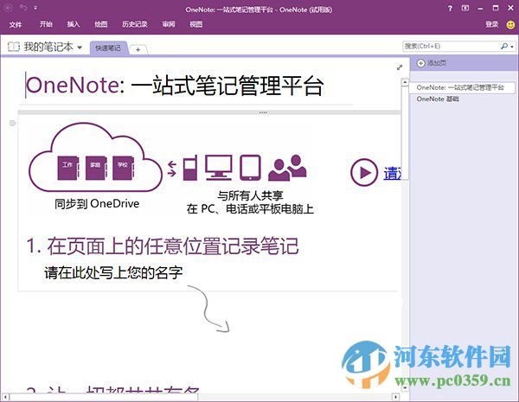The image size is (519, 402).
Task: Select the OneNote 基础 page
Action: click(438, 99)
